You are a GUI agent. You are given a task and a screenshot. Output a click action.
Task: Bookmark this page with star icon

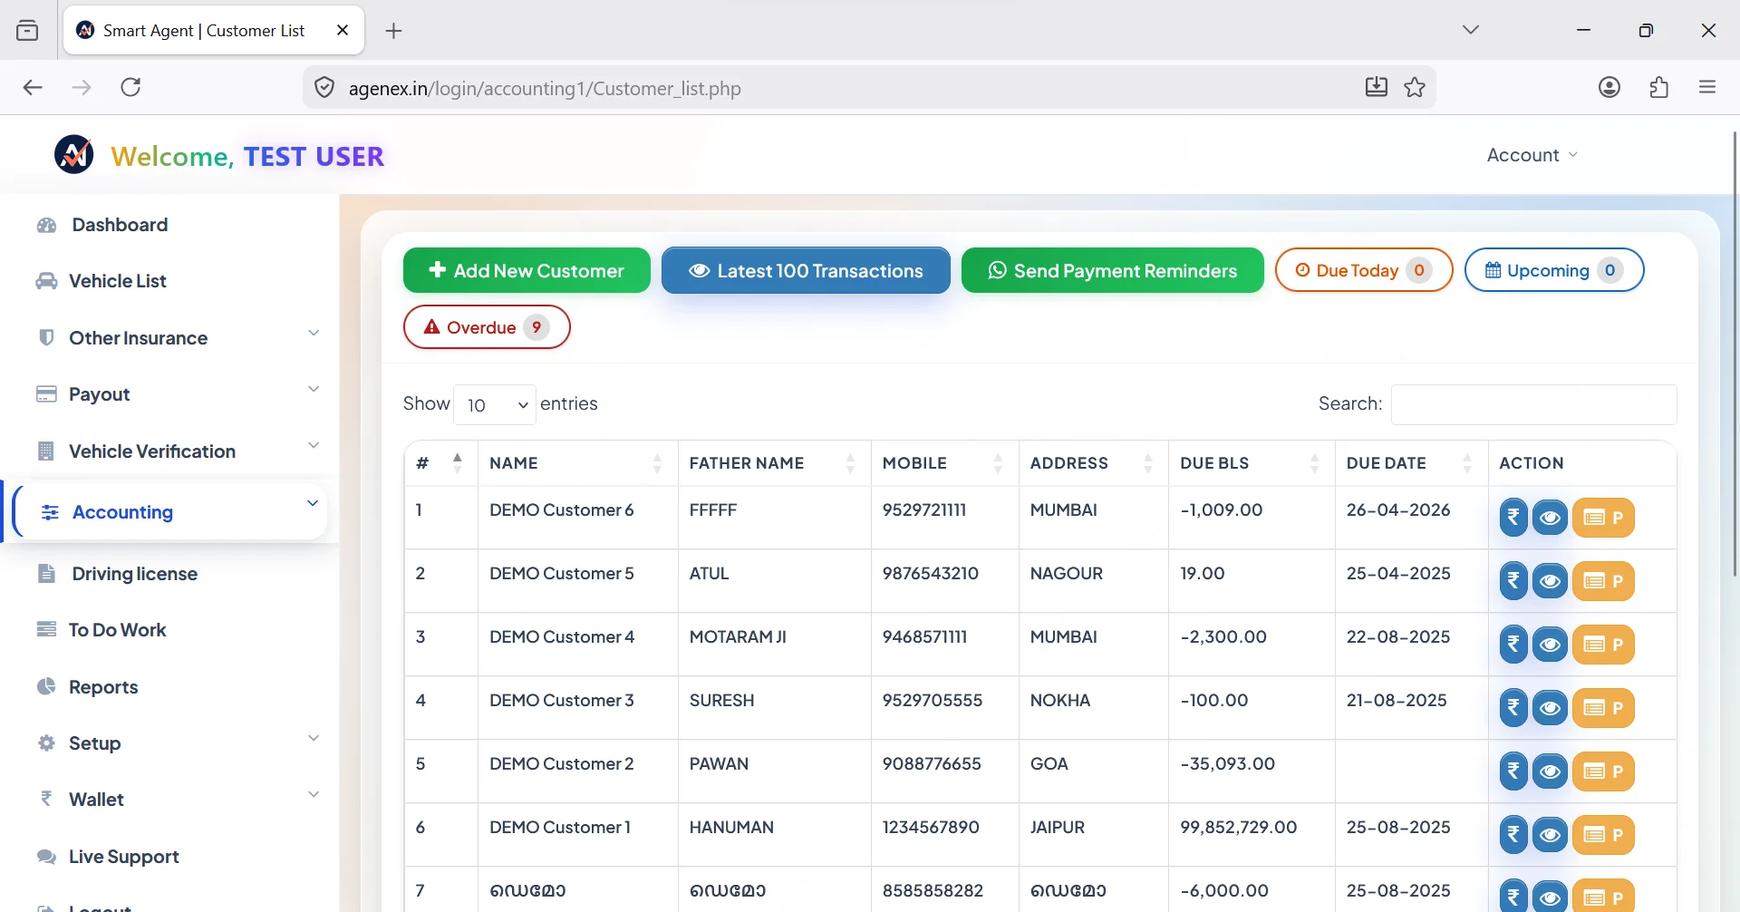[x=1415, y=87]
